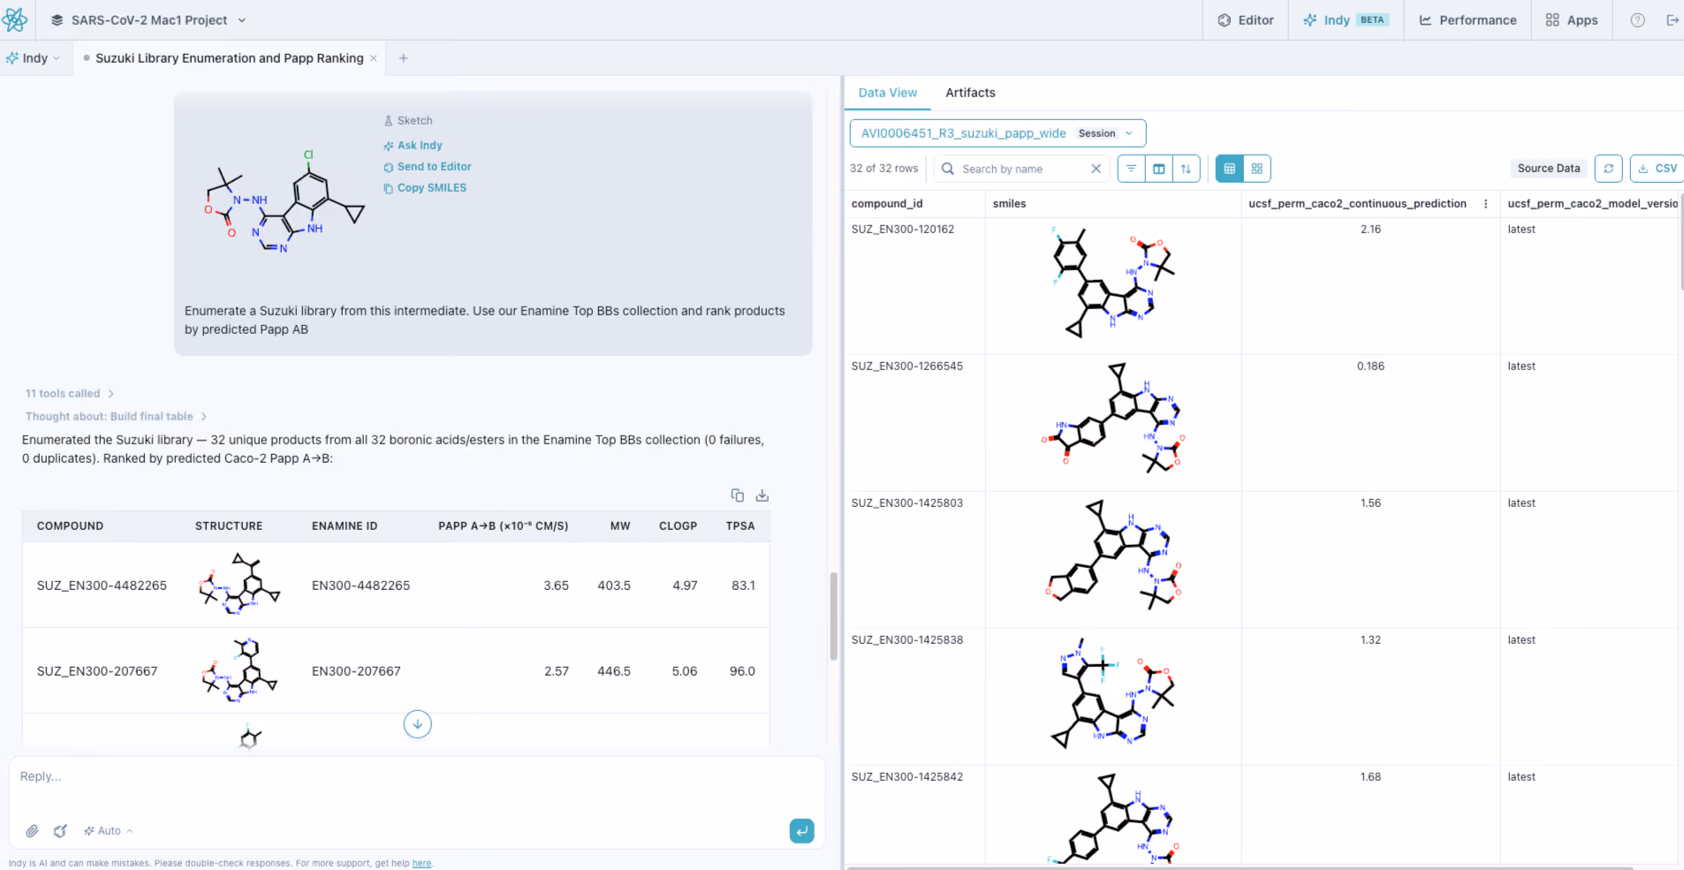The width and height of the screenshot is (1684, 870).
Task: Download the chat results table
Action: [762, 496]
